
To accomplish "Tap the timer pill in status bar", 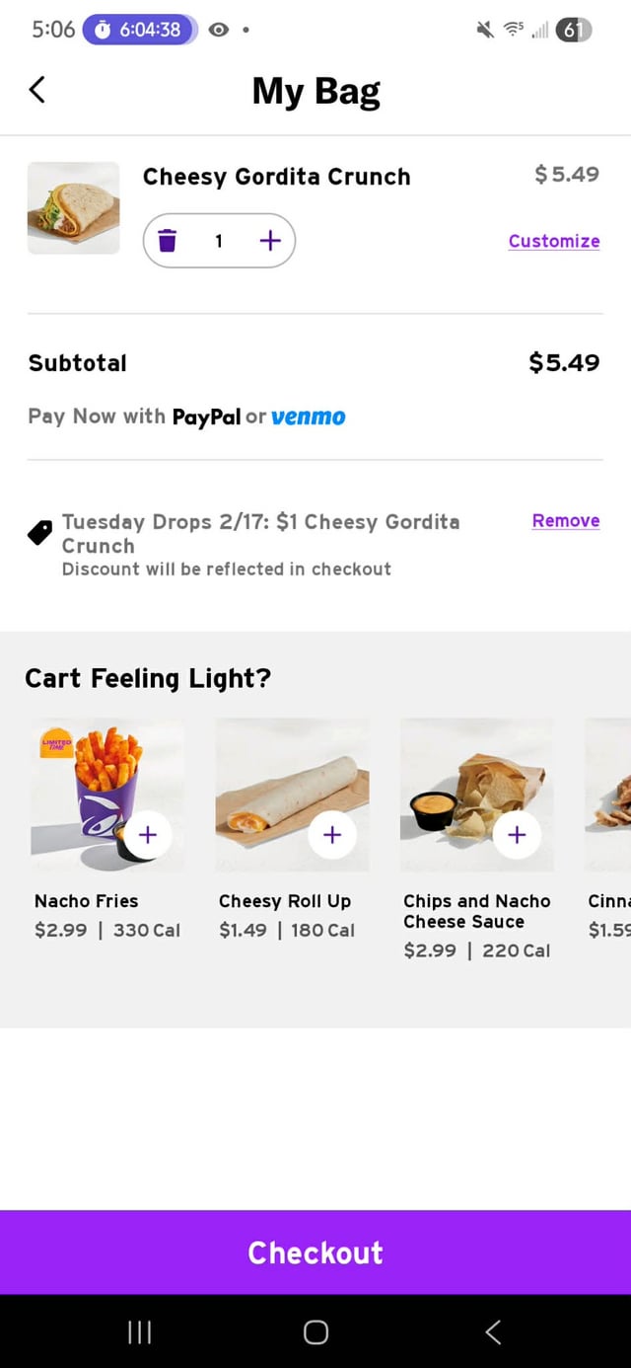I will (139, 30).
